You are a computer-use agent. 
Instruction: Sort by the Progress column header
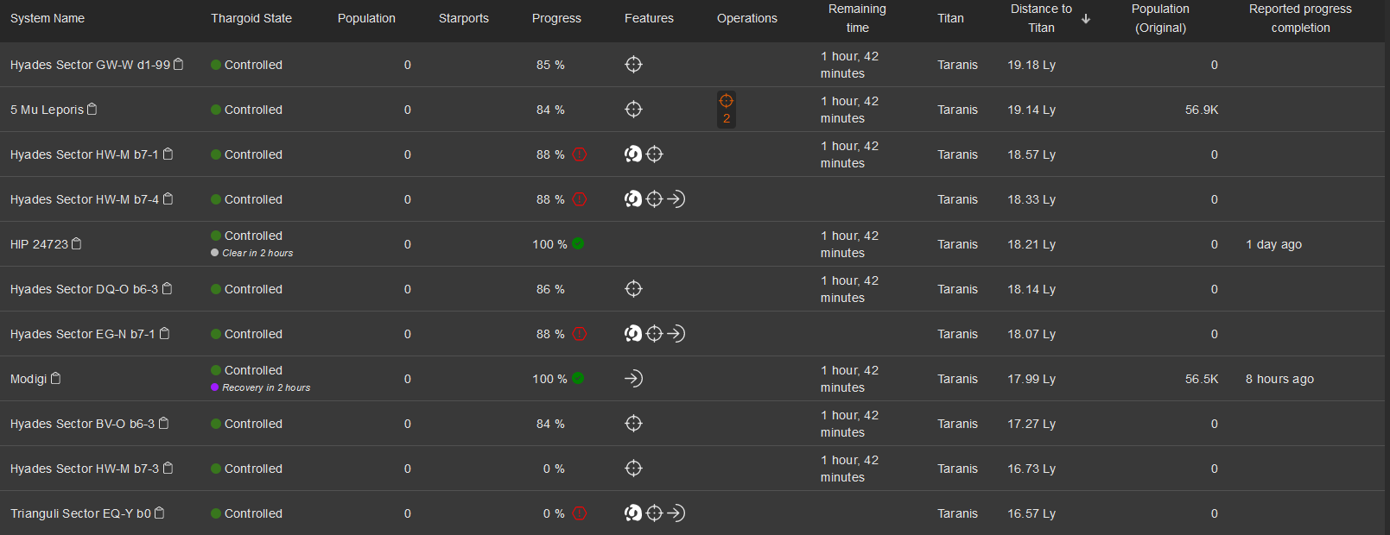(556, 18)
